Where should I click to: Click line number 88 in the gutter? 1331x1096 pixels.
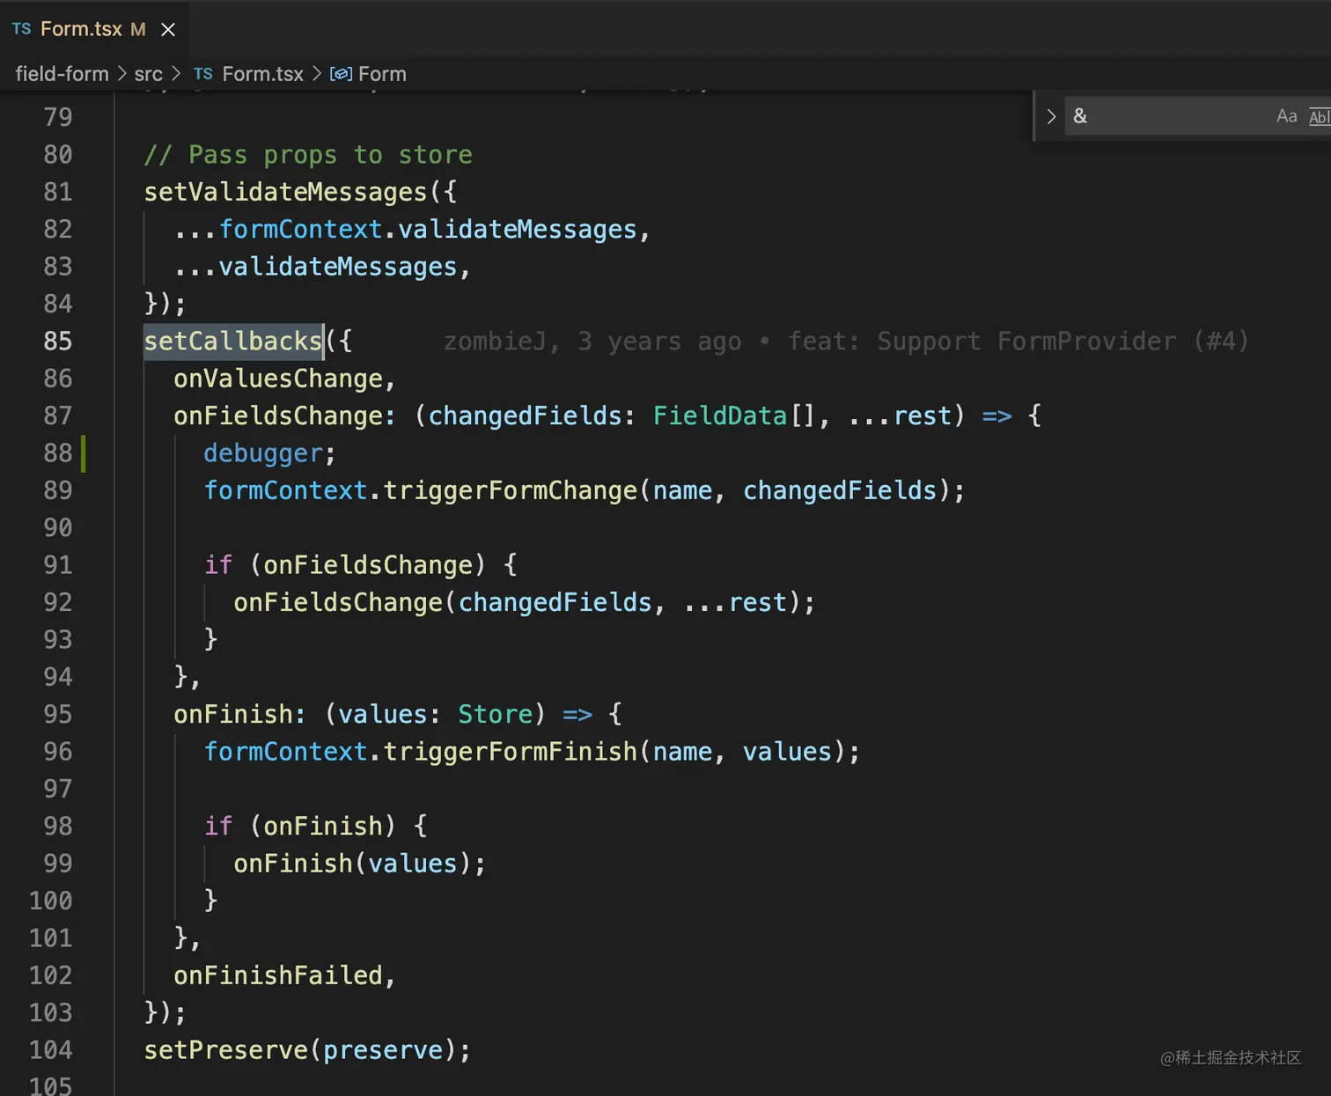point(58,453)
